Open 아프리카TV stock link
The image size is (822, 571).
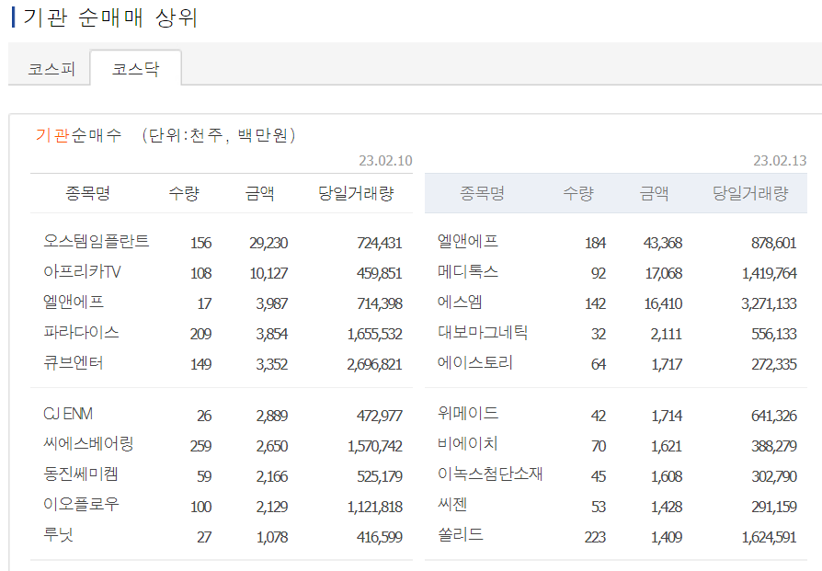[x=82, y=271]
